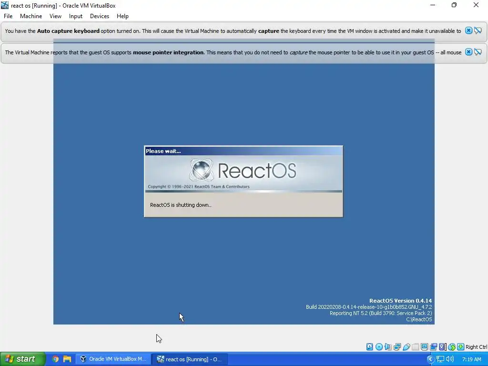488x366 pixels.
Task: Click the CPU virtualization status icon
Action: [443, 347]
